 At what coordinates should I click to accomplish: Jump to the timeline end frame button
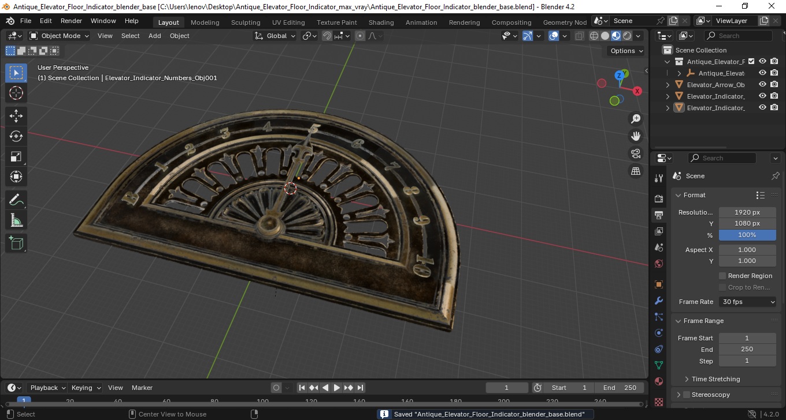click(x=360, y=388)
